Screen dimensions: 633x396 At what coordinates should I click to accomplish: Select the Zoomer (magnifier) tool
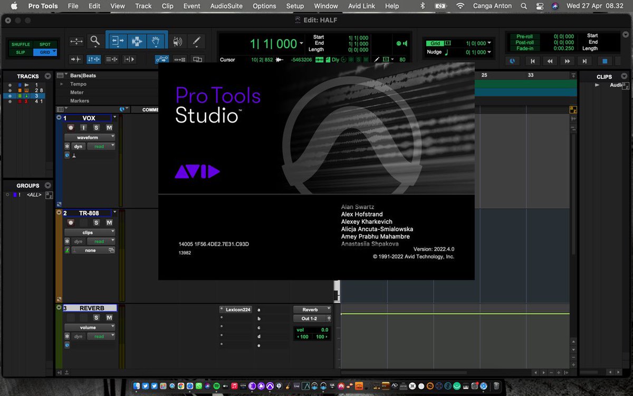click(95, 41)
